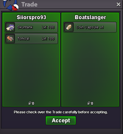123x134 pixels.
Task: Click the Torkoal name text
Action: 23,39
